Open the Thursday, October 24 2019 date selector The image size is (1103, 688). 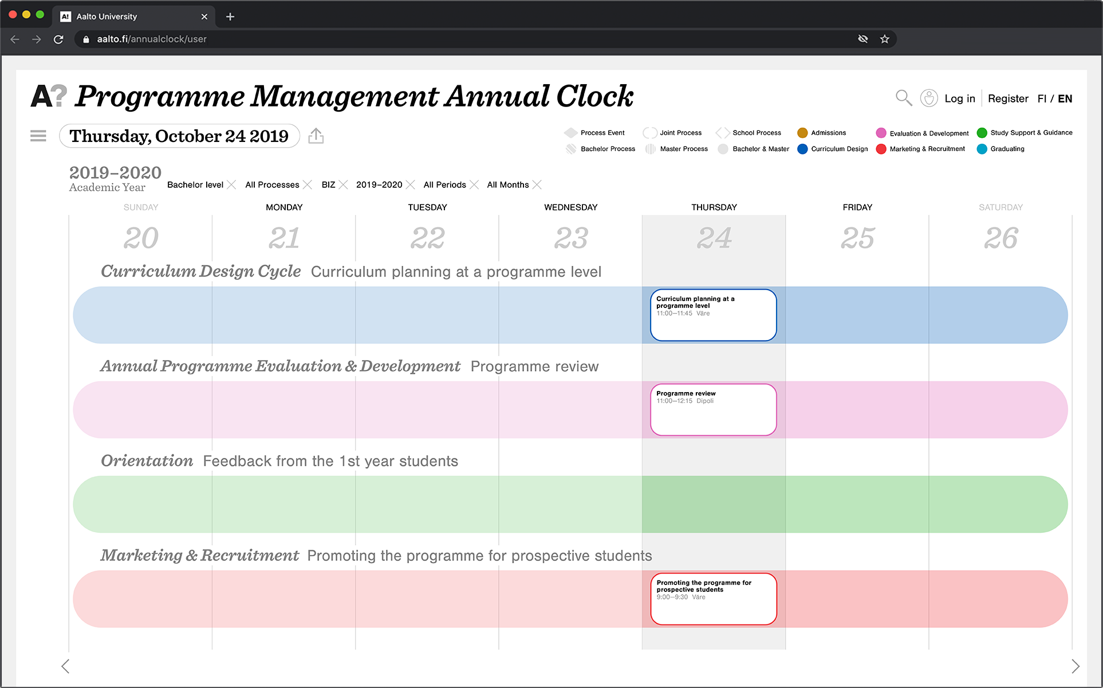(179, 136)
